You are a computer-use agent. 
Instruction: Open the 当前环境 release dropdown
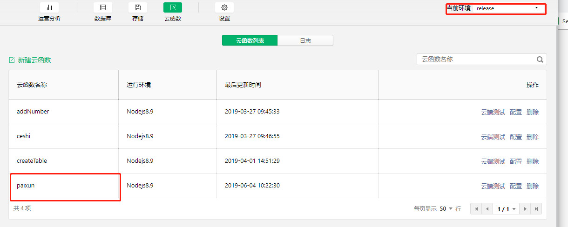click(509, 8)
